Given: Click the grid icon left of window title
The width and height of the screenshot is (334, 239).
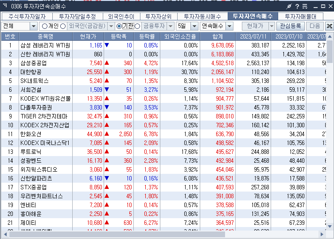Looking at the screenshot, I should coord(5,6).
